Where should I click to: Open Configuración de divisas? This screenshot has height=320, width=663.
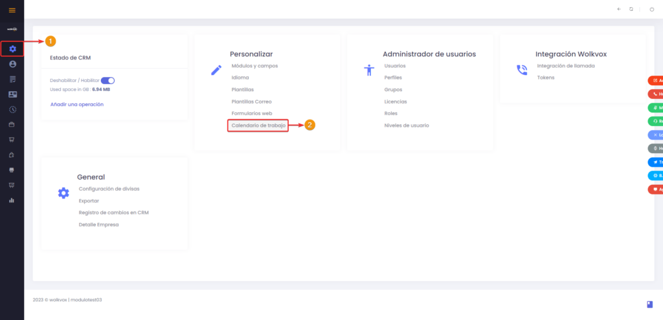coord(109,189)
